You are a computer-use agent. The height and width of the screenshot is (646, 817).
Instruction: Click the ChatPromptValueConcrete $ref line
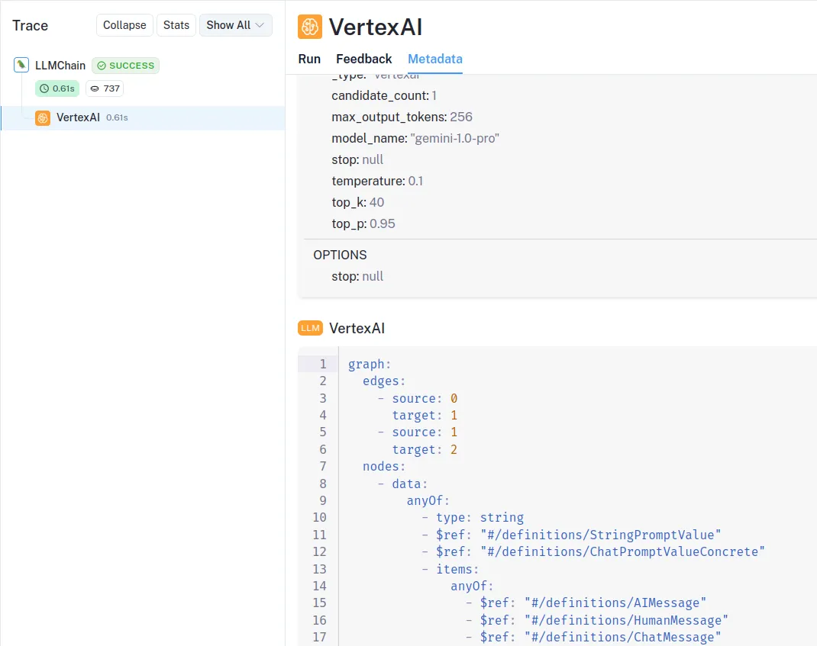pos(593,551)
